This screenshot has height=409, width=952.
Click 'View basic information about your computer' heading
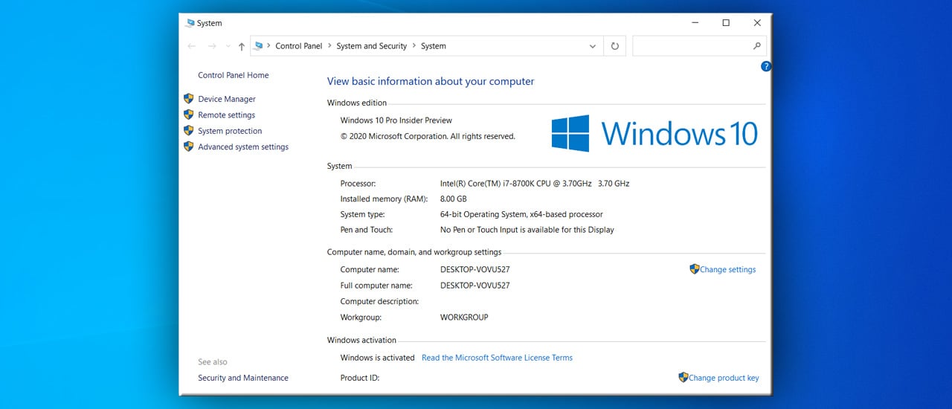(431, 82)
